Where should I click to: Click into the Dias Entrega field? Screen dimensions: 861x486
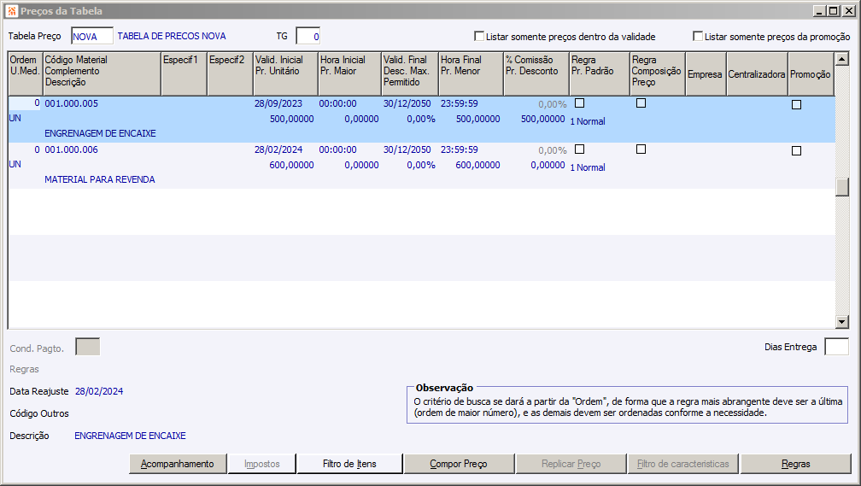(x=836, y=347)
